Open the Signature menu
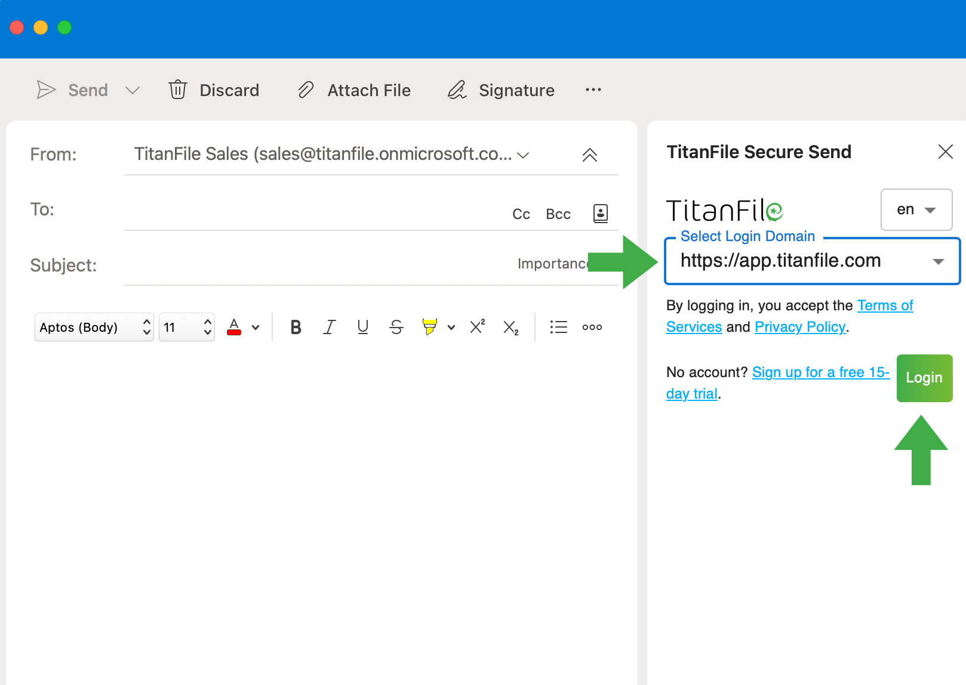Screen dimensions: 966x685 (x=501, y=90)
